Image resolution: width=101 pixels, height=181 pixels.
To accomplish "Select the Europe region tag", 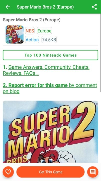I will click(44, 31).
